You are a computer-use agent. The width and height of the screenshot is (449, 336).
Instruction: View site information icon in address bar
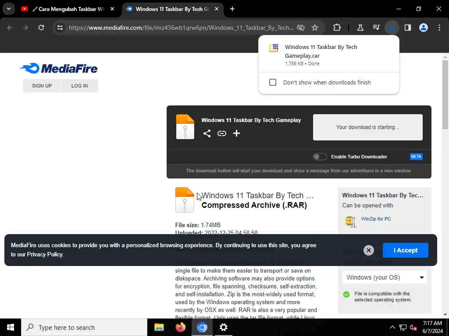[x=60, y=28]
